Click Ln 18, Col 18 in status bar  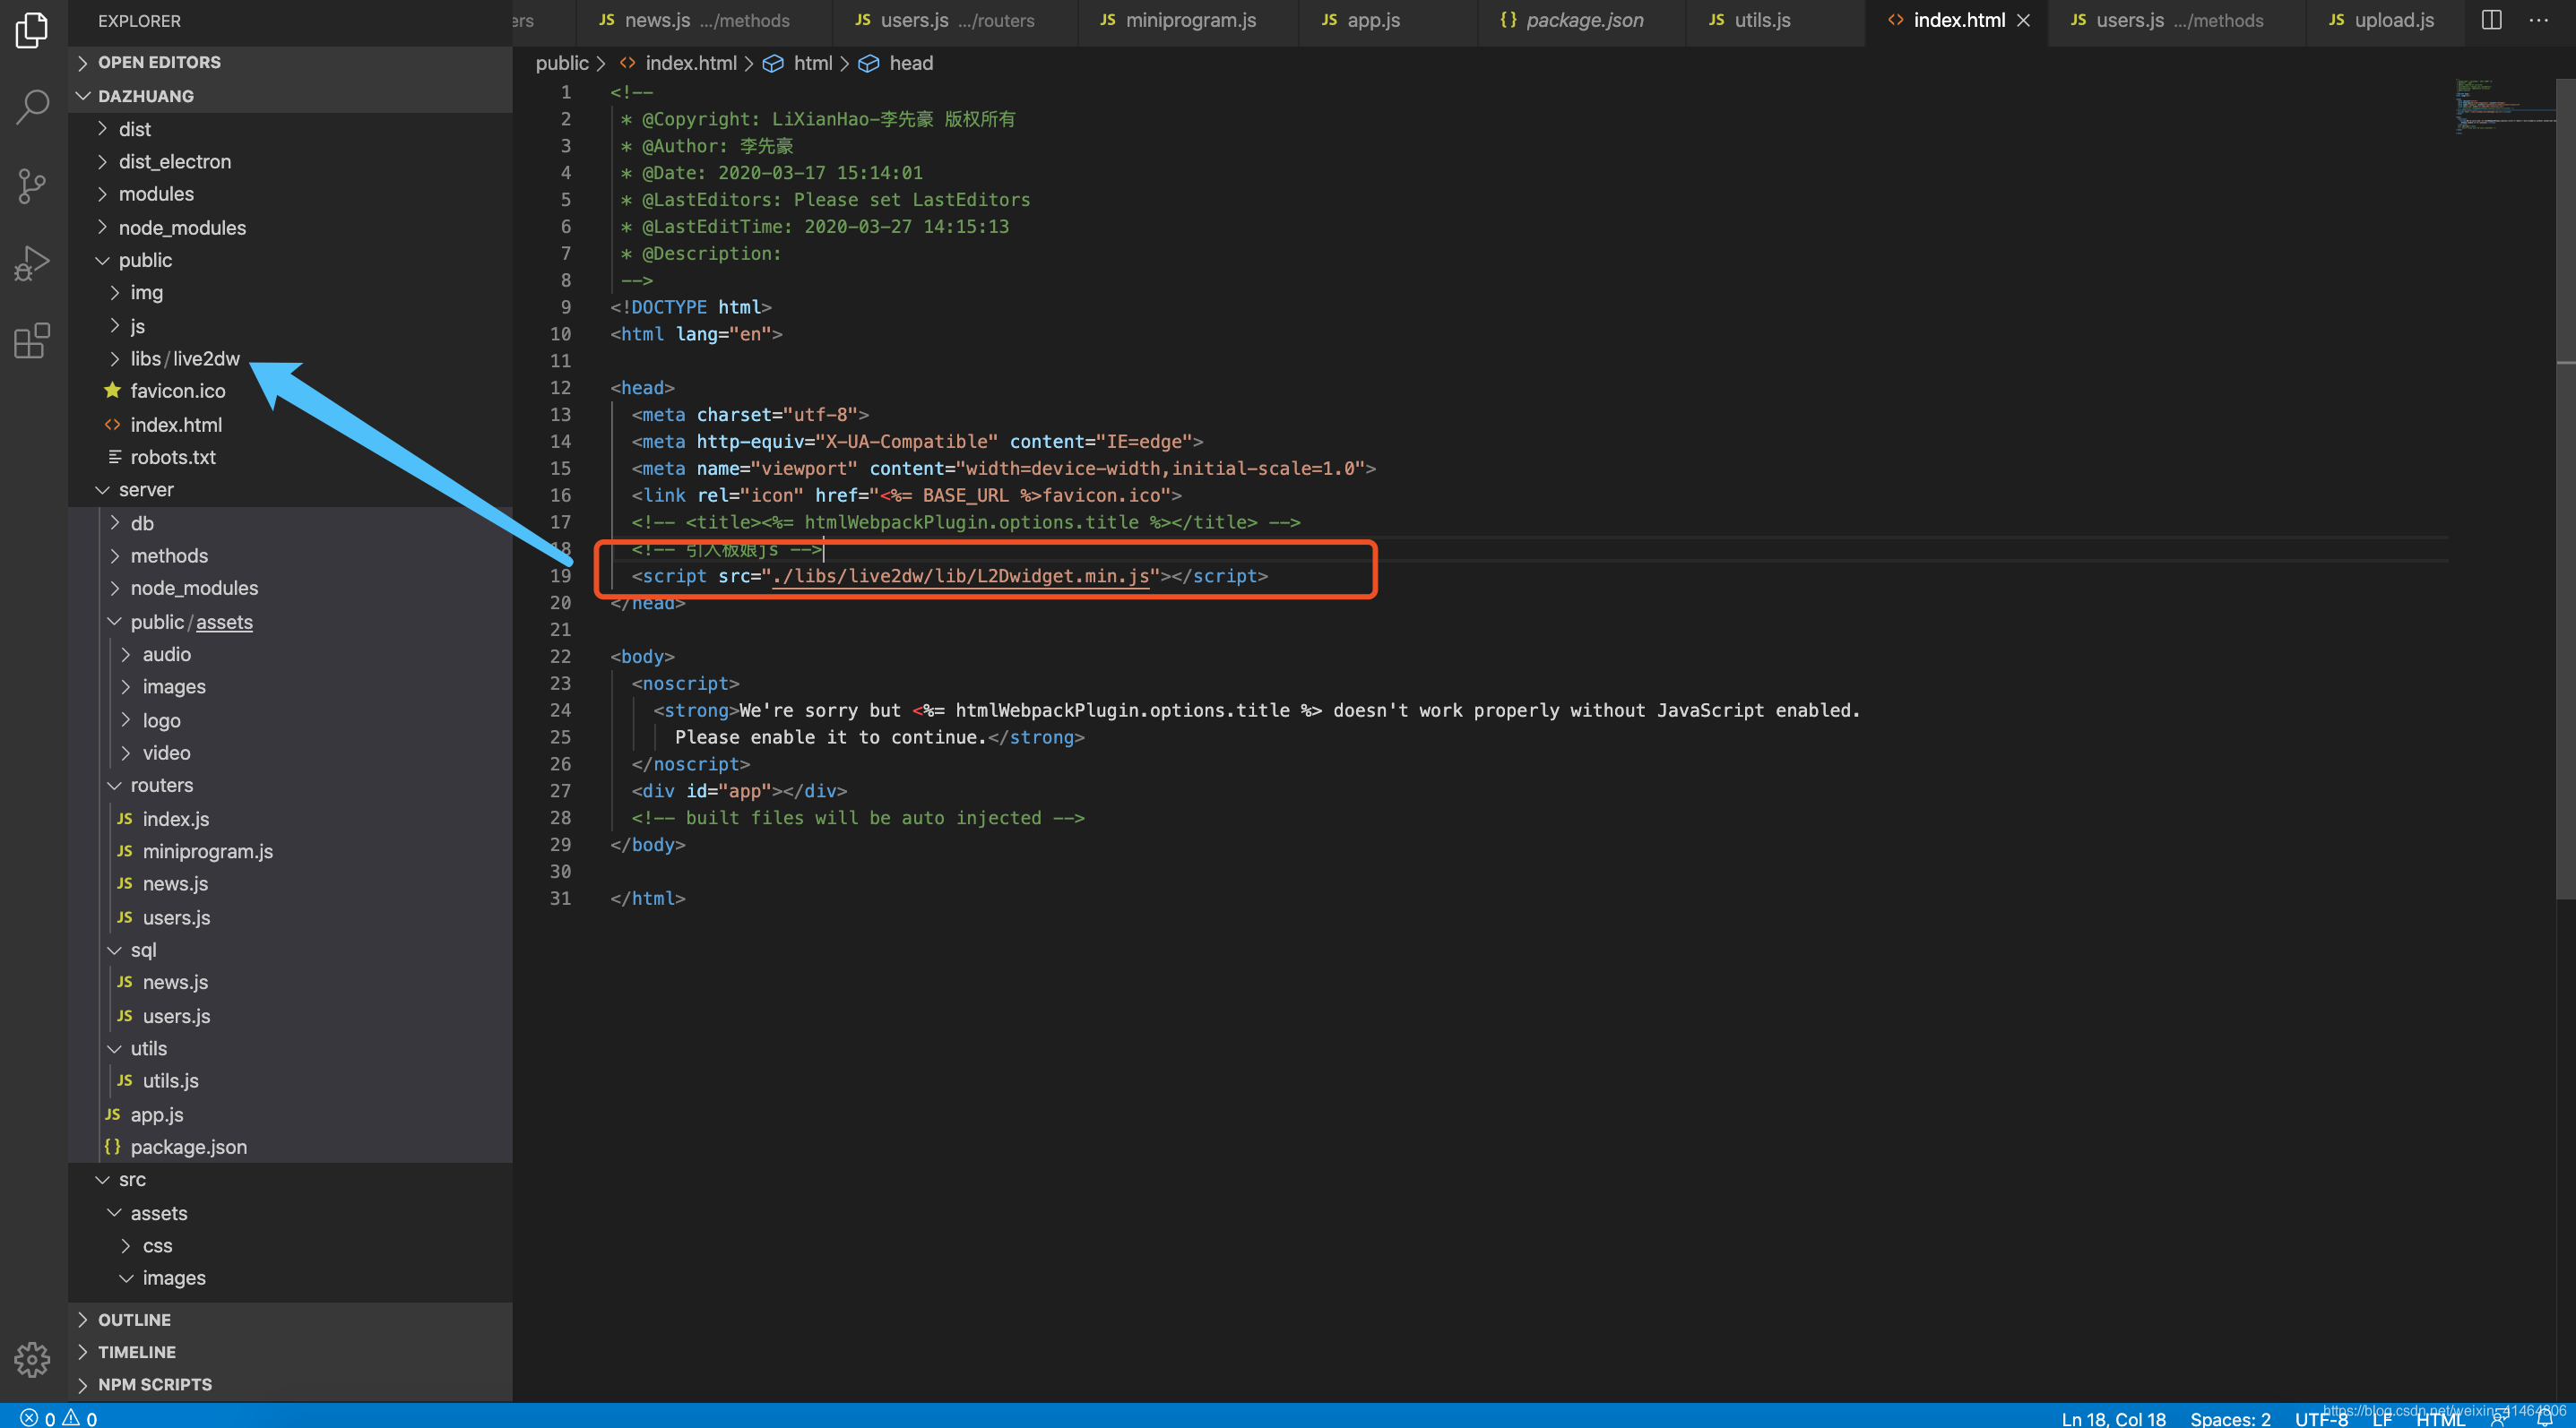click(2113, 1418)
